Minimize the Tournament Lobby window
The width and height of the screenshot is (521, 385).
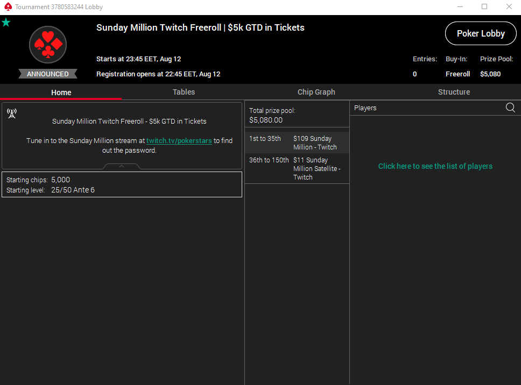click(460, 6)
